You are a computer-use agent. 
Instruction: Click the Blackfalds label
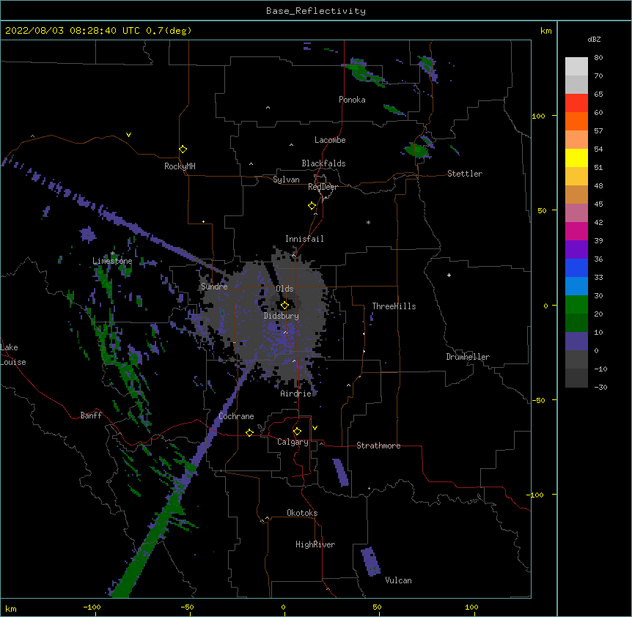323,163
